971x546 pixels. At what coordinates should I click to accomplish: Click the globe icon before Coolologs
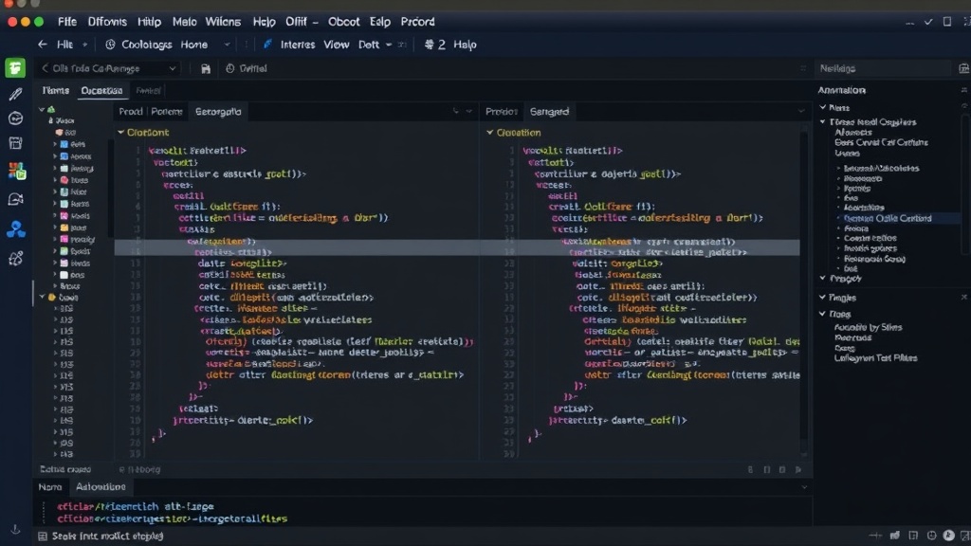point(110,45)
